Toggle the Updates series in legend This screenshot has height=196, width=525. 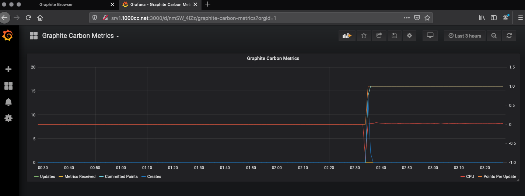coord(47,176)
